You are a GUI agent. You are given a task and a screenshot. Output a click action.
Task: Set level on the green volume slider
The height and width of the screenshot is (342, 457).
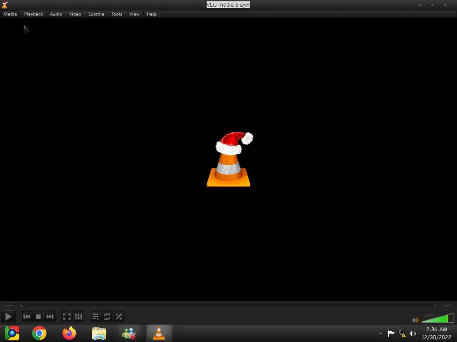tap(438, 318)
